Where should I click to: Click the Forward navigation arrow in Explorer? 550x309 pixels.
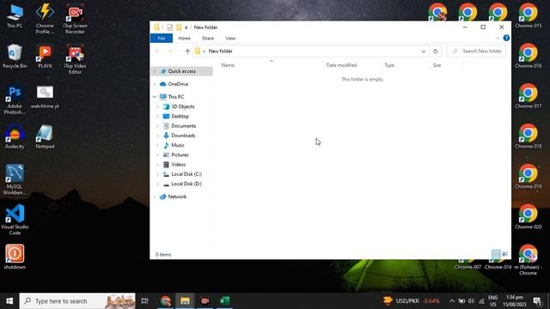tap(170, 51)
